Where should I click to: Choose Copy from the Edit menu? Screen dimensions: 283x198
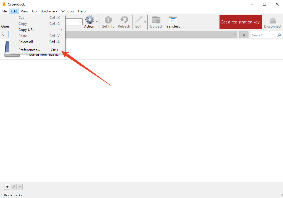pos(37,24)
